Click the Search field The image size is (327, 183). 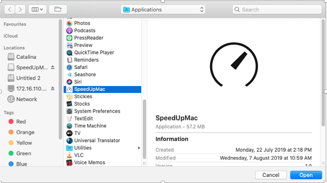(x=277, y=10)
